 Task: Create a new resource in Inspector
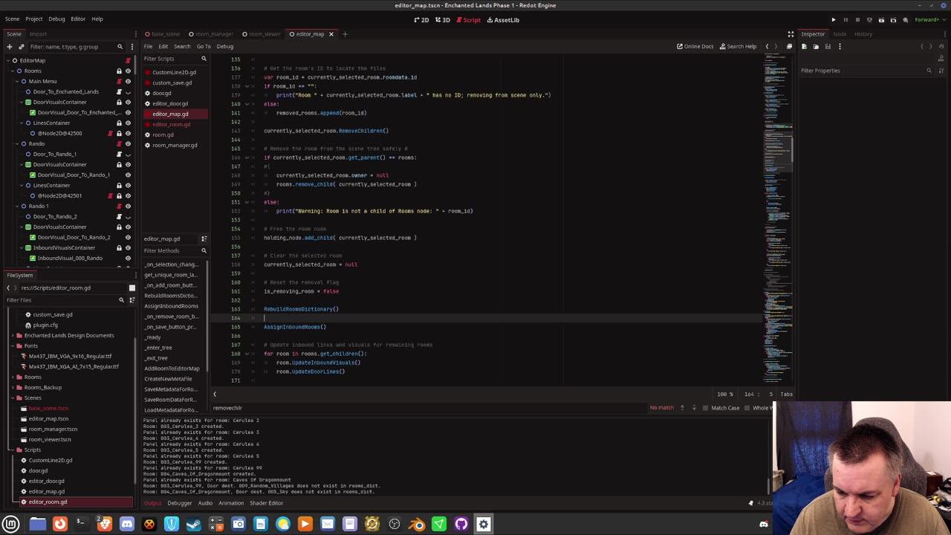click(x=804, y=46)
